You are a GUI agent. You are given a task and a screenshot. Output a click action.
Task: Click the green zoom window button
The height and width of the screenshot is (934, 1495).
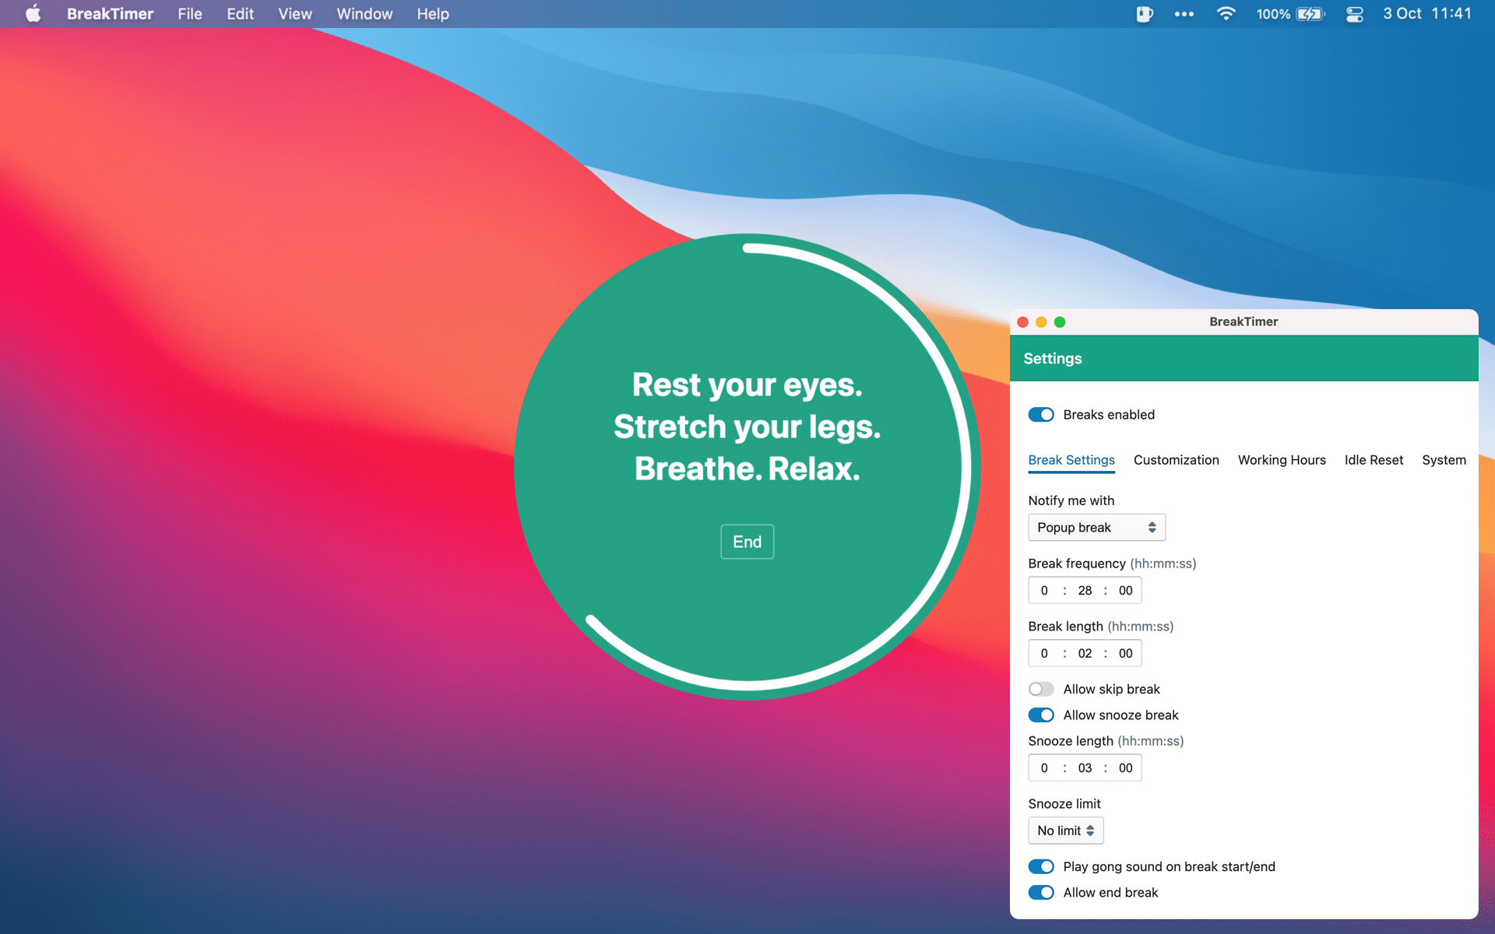[x=1060, y=322]
